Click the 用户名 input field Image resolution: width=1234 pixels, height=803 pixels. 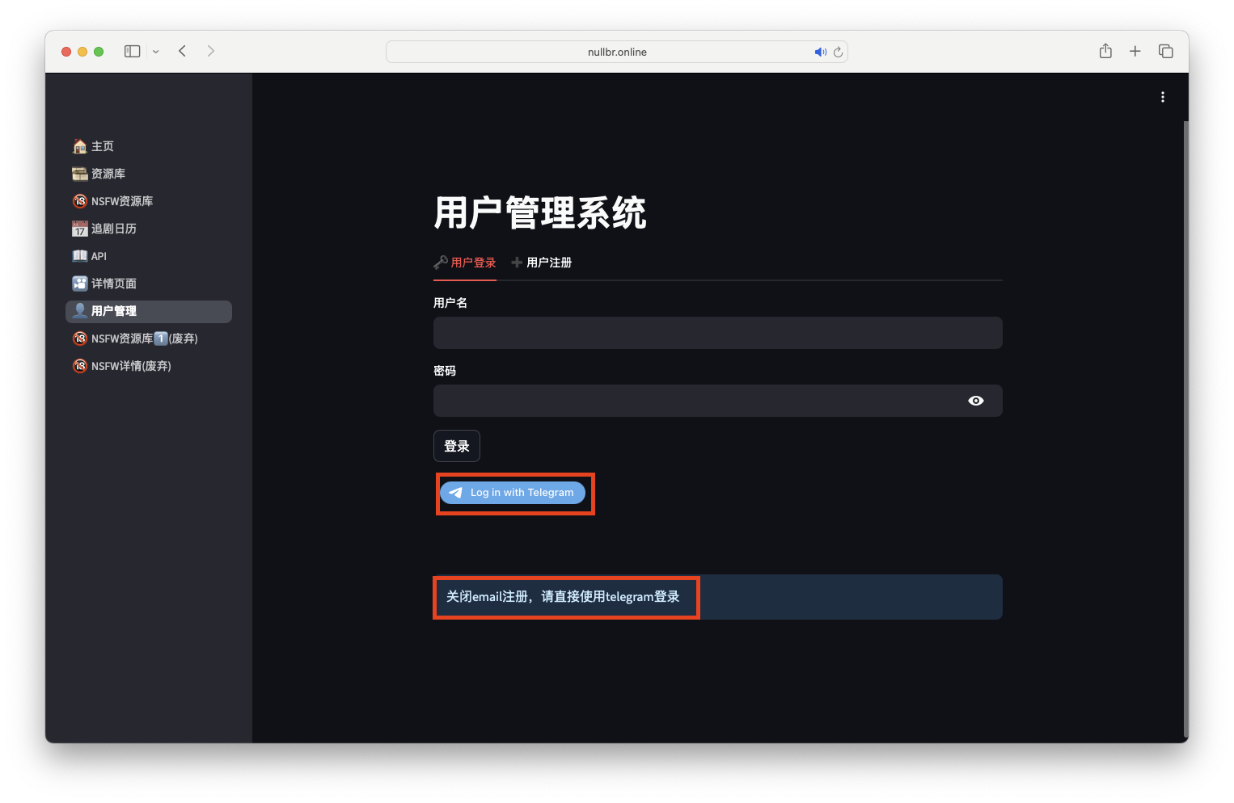pyautogui.click(x=716, y=332)
